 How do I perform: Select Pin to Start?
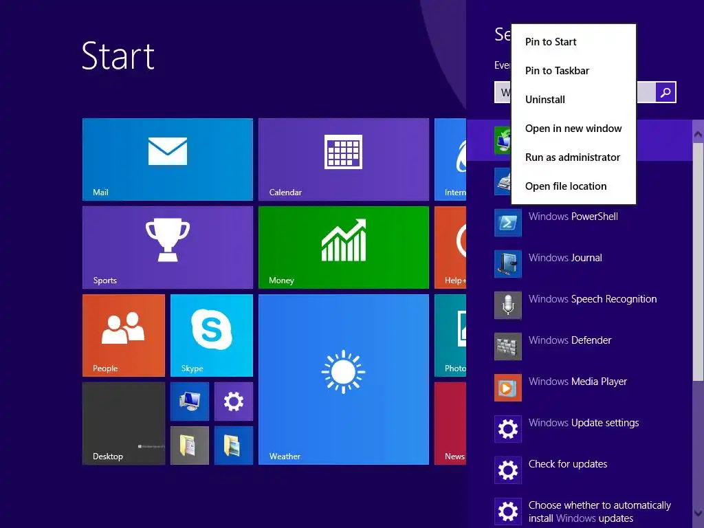point(574,42)
